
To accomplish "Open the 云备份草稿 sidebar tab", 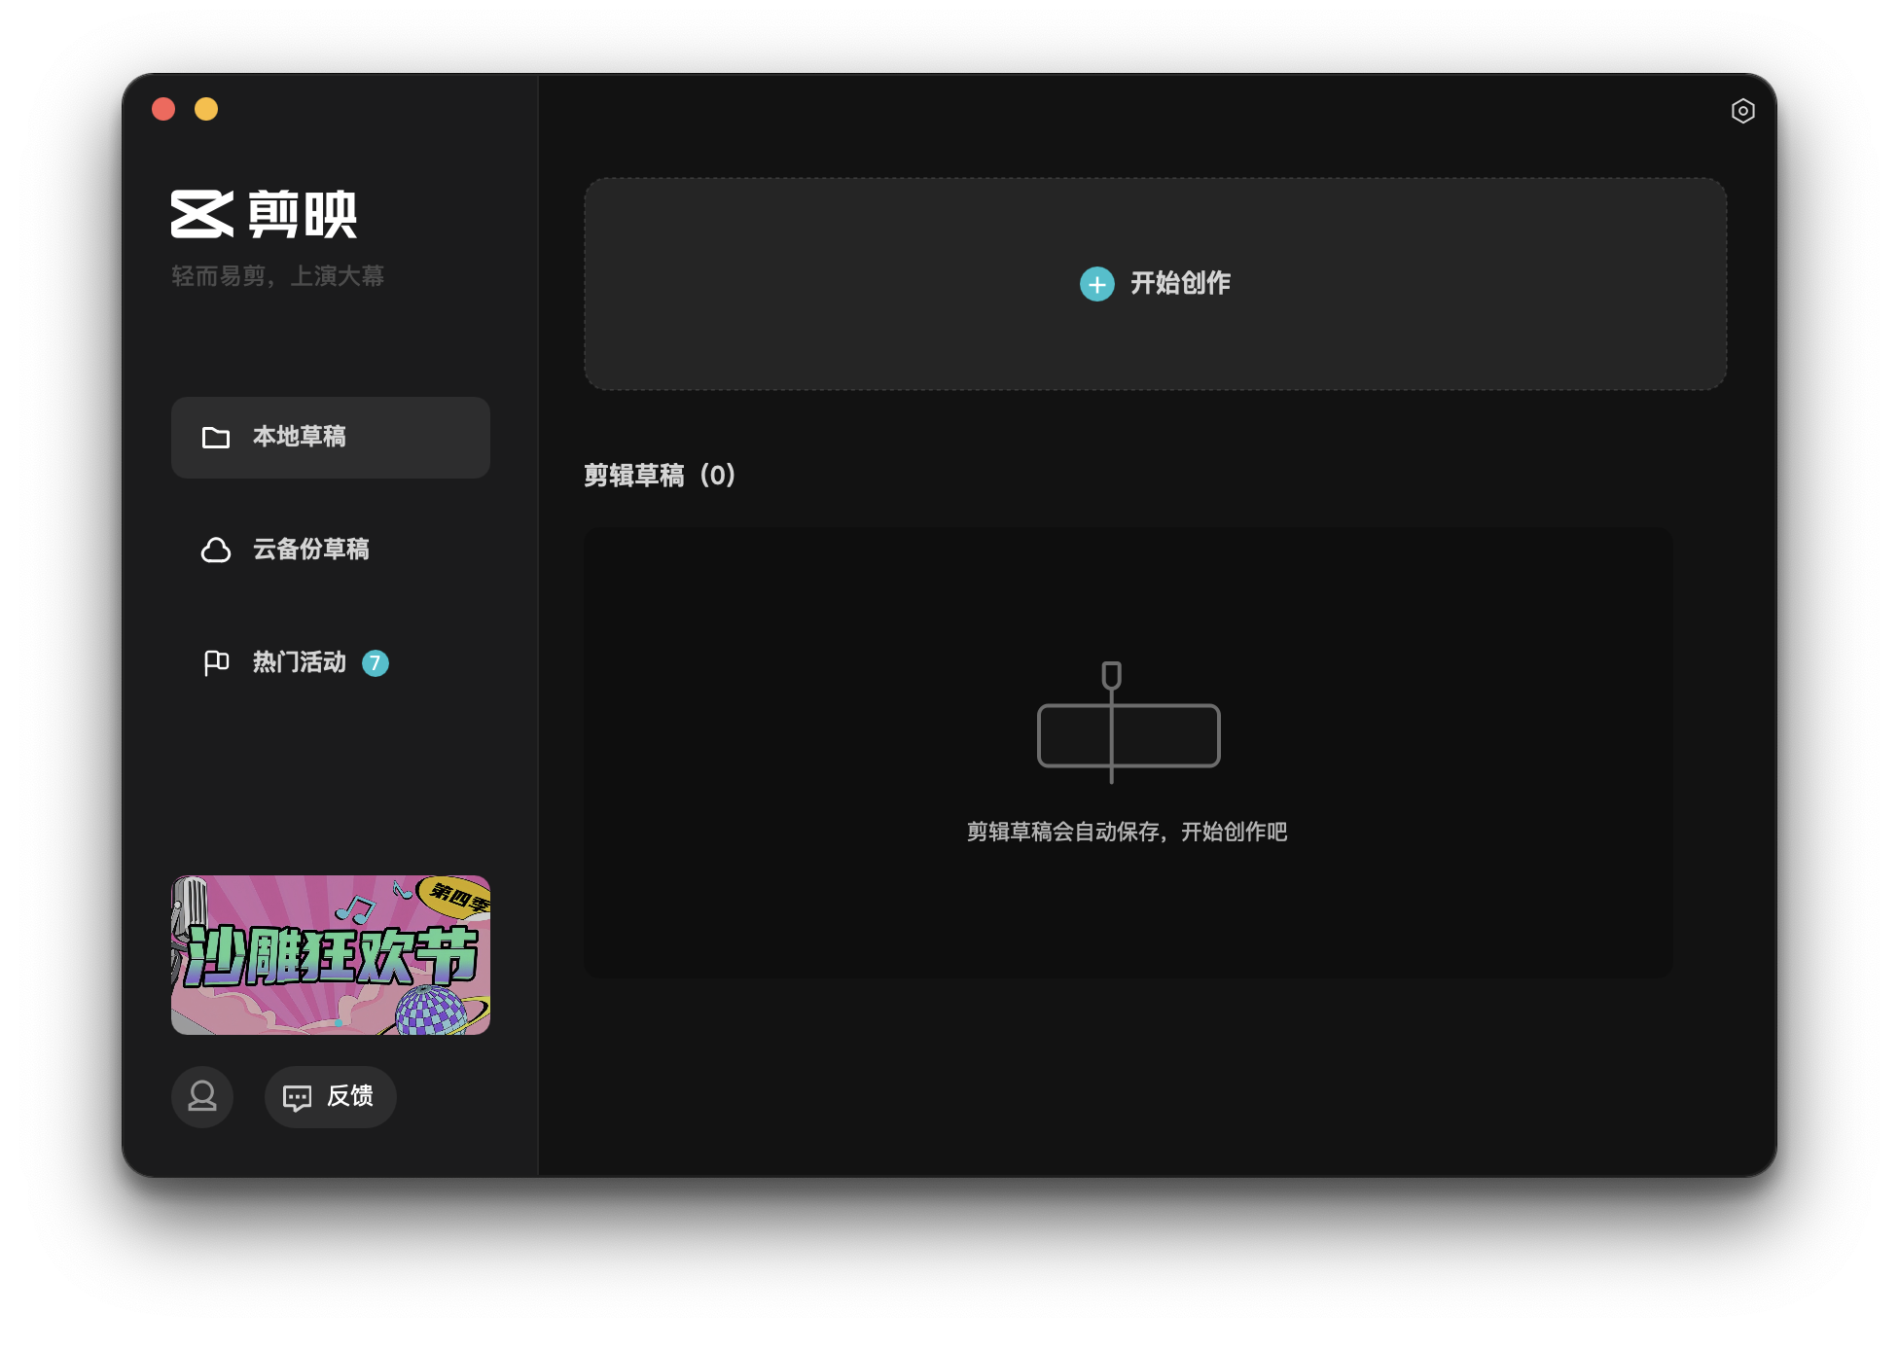I will tap(331, 550).
